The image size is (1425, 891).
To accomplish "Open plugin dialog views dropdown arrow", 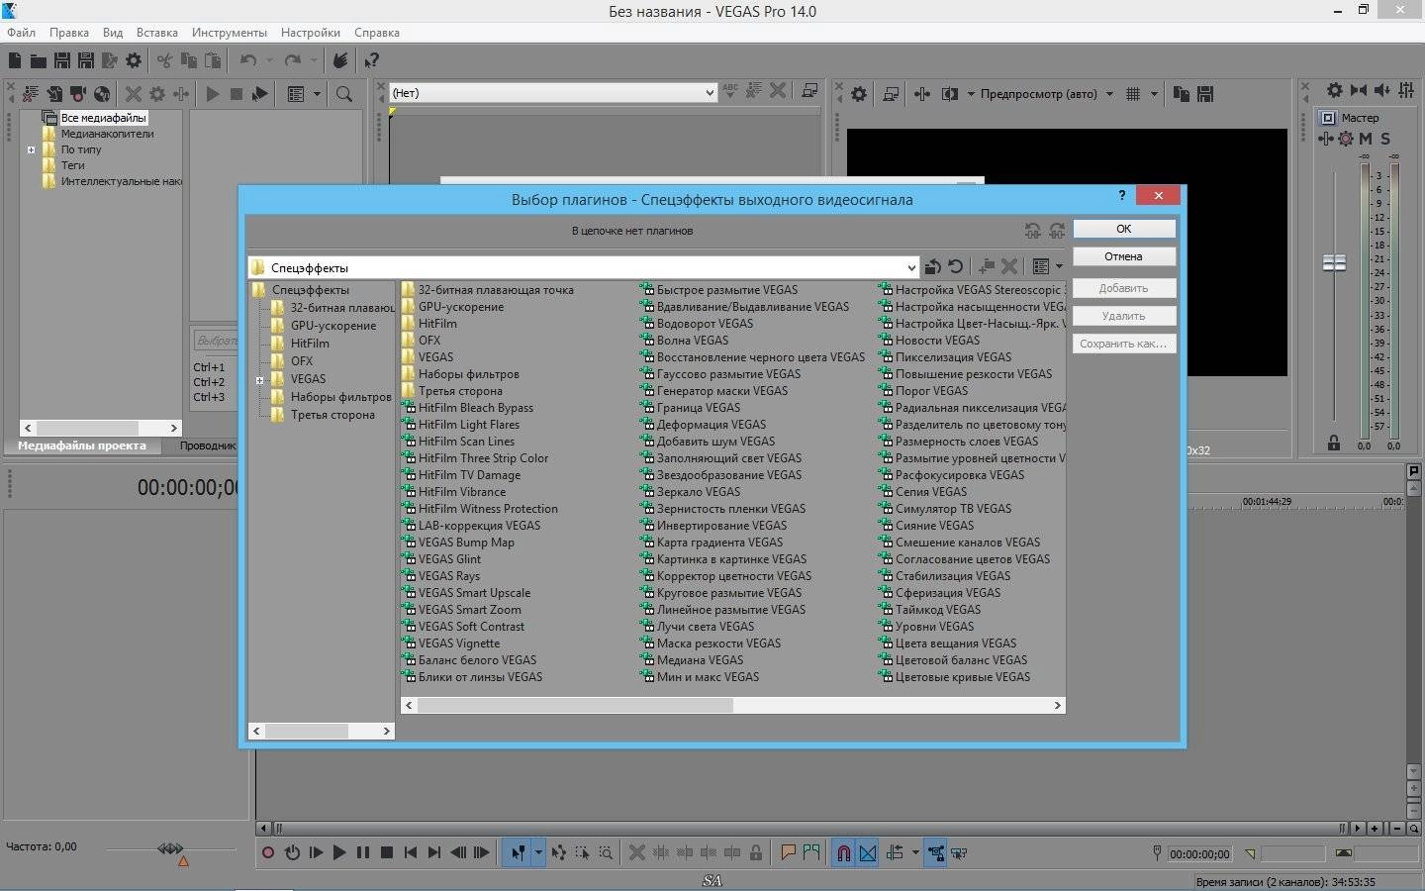I will pos(1059,266).
